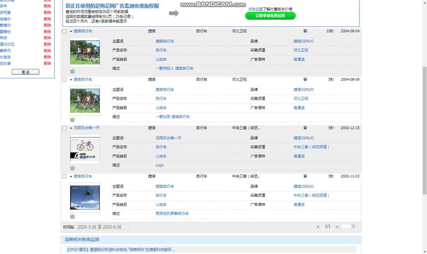This screenshot has width=427, height=254.
Task: Collapse the 2004-09-04 ad detail triangle
Action: tap(71, 31)
